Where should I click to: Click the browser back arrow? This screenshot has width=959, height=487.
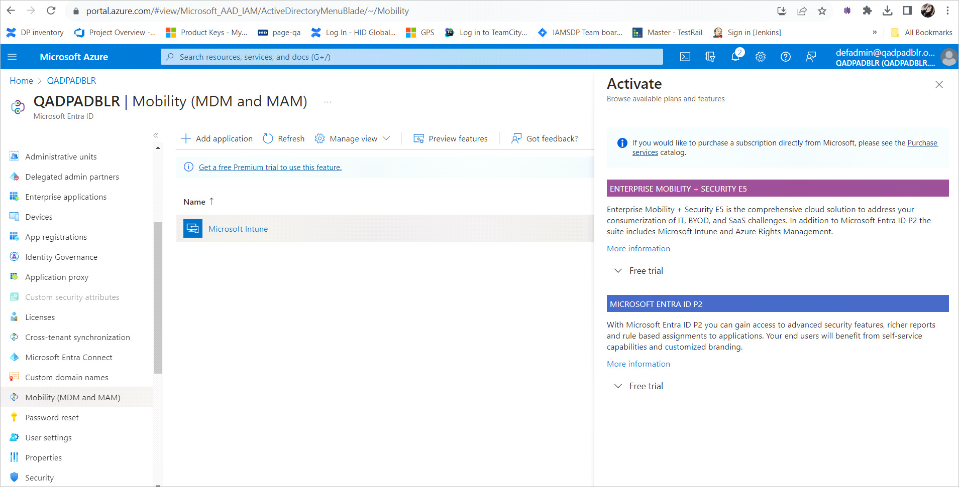11,11
